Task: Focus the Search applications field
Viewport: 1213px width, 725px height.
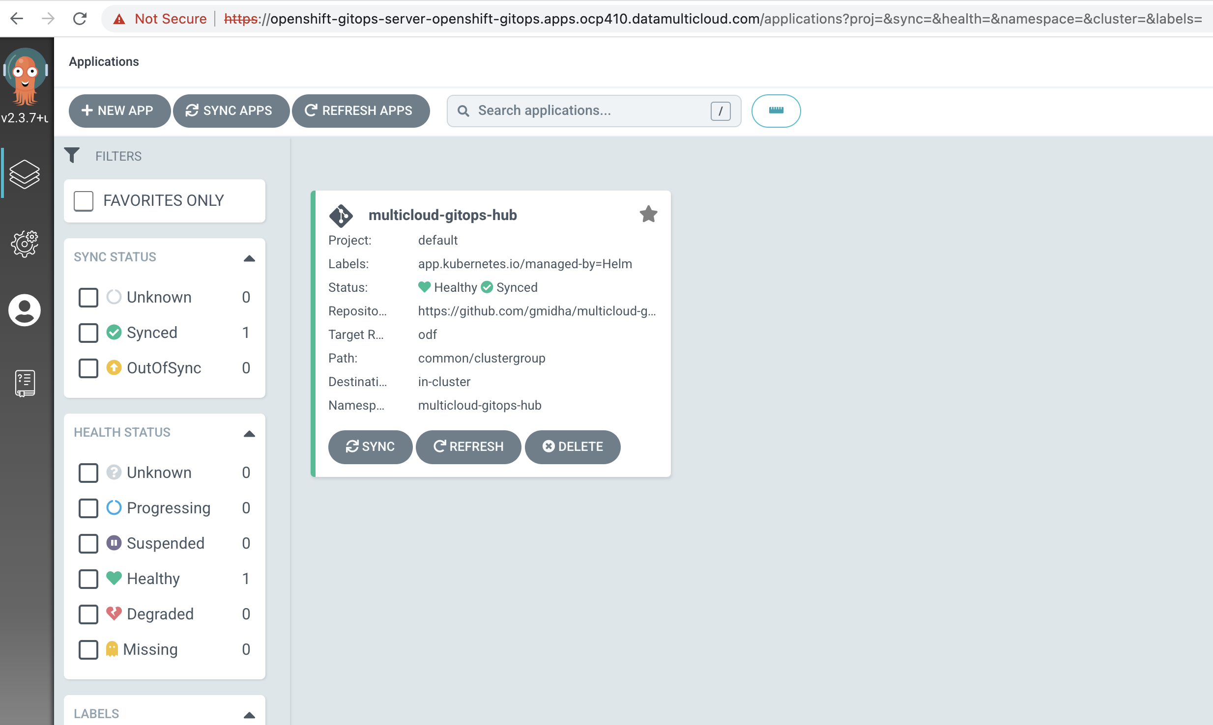Action: pos(594,111)
